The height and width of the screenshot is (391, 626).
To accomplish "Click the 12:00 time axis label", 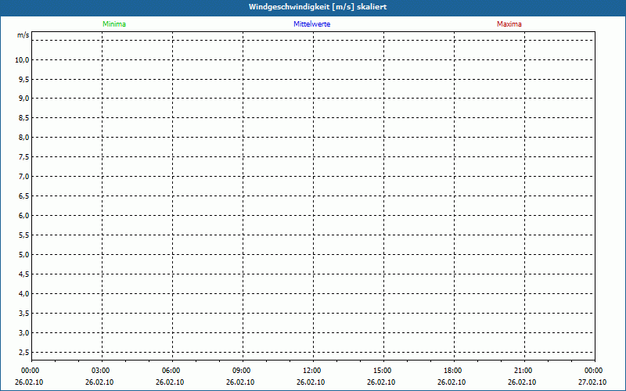I will 311,371.
